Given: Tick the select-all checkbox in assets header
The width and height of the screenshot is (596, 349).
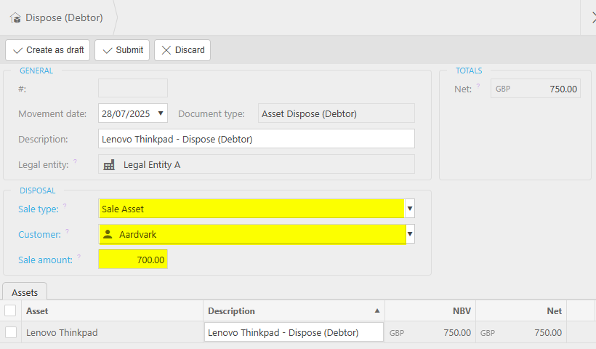Looking at the screenshot, I should tap(10, 310).
